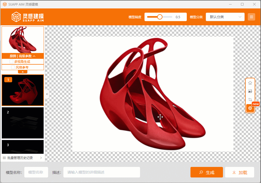
Task: Enable the 多视角生成 checkbox
Action: (x=11, y=61)
